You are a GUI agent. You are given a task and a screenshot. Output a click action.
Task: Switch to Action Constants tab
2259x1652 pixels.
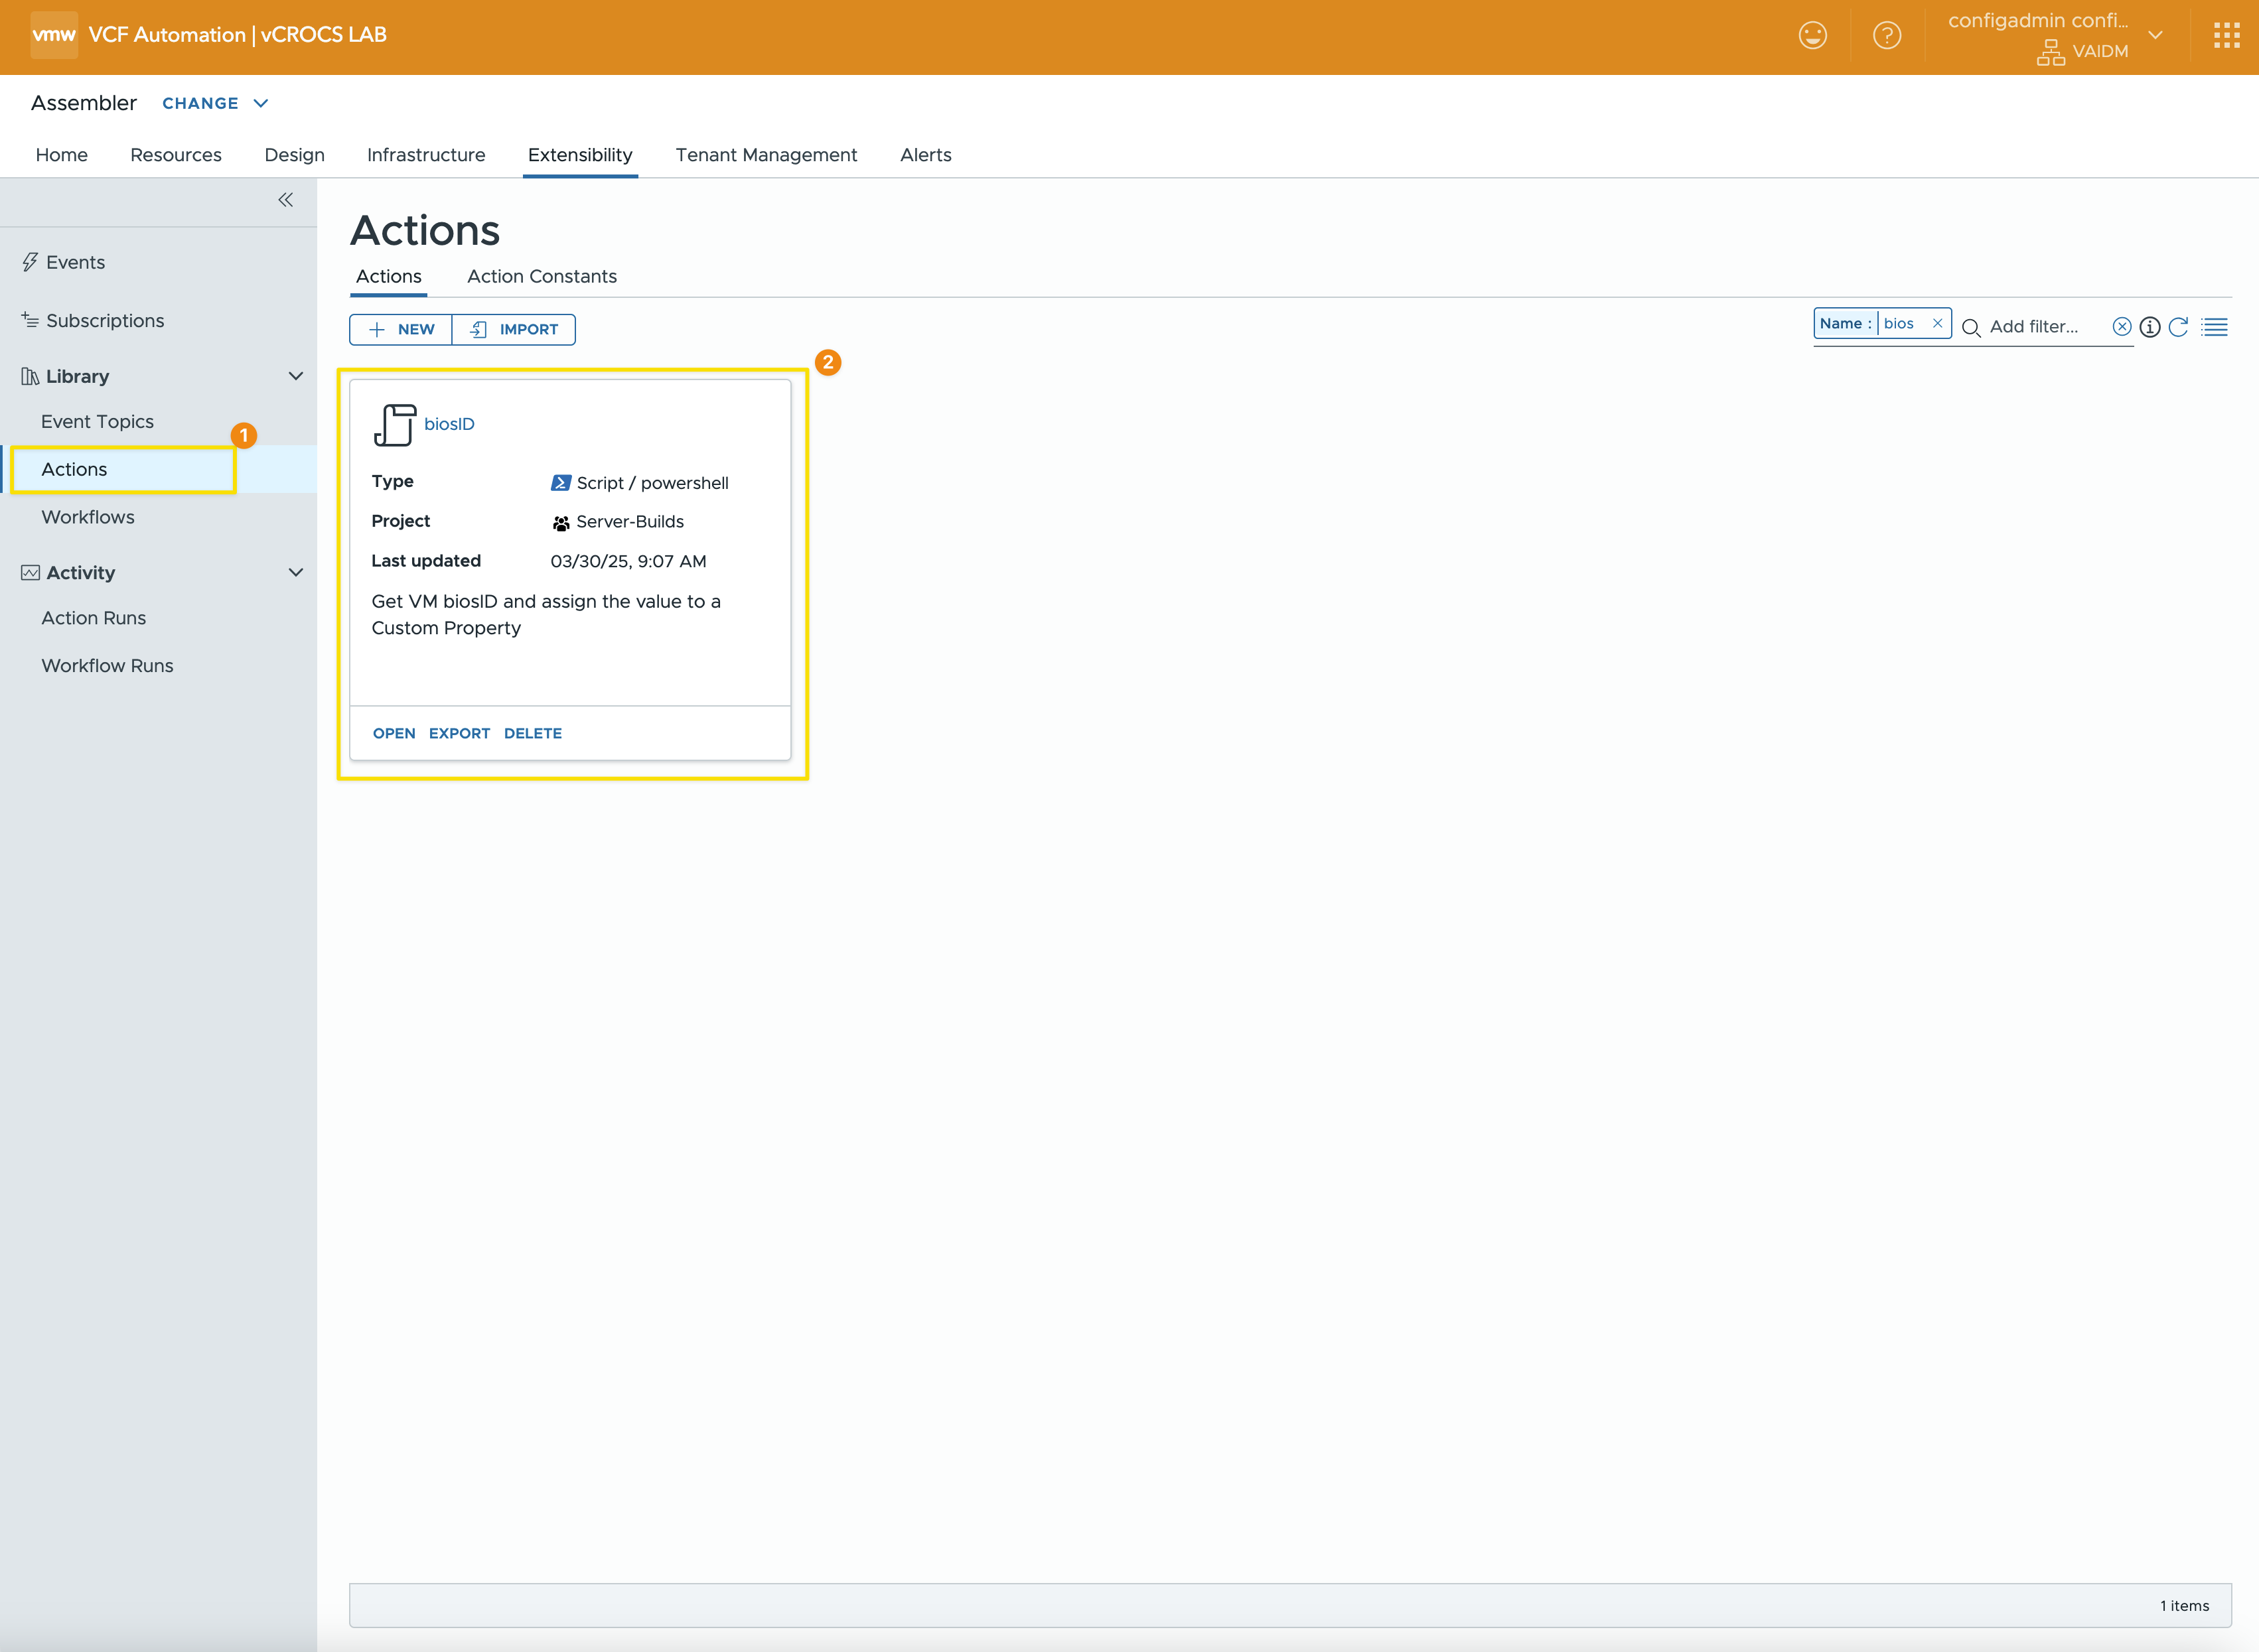[541, 276]
